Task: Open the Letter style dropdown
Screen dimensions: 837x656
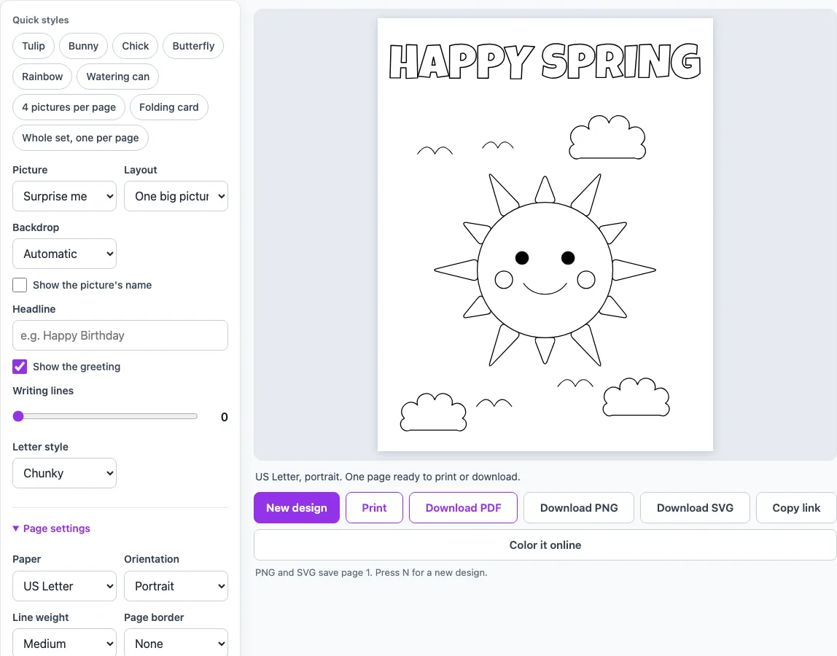Action: click(65, 473)
